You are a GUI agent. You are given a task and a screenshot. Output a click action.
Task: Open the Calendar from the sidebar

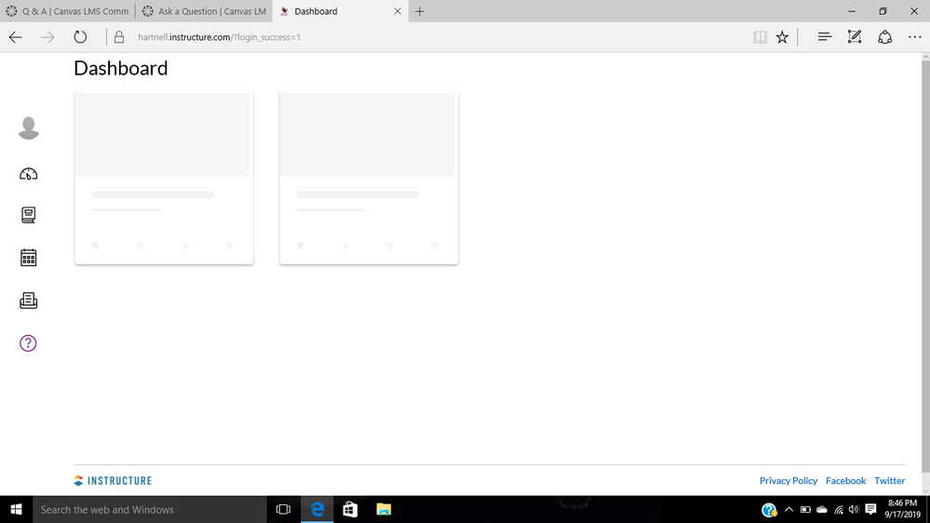(29, 258)
